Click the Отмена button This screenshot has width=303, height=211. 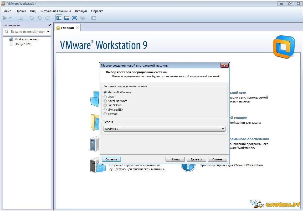[217, 159]
